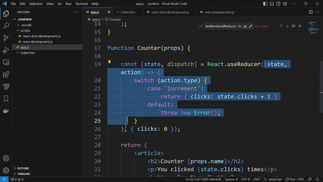Click the lightbulb code action on line 19
Screen dimensions: 323x182
pyautogui.click(x=110, y=62)
